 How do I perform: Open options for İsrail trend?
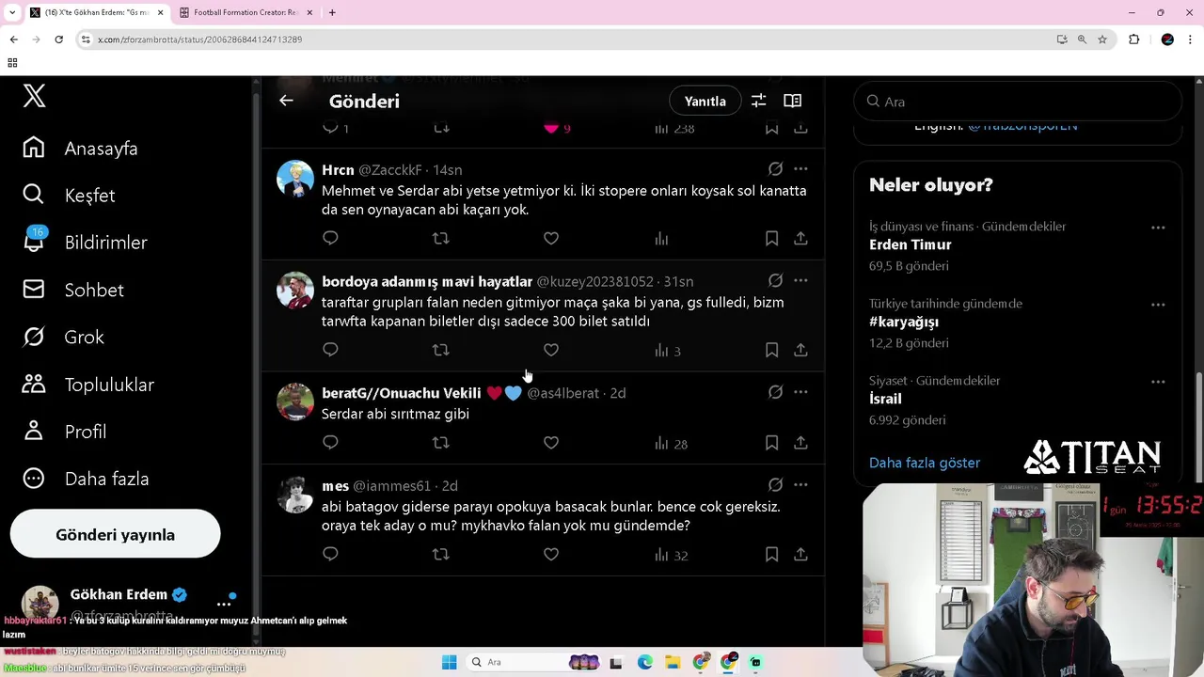(1158, 382)
